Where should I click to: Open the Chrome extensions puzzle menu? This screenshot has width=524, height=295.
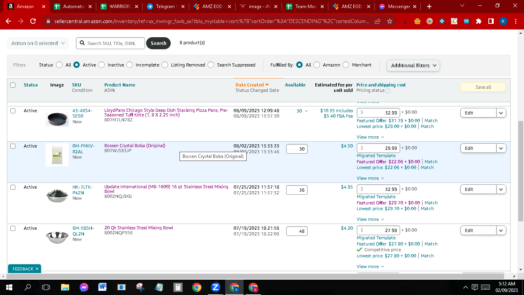tap(479, 22)
